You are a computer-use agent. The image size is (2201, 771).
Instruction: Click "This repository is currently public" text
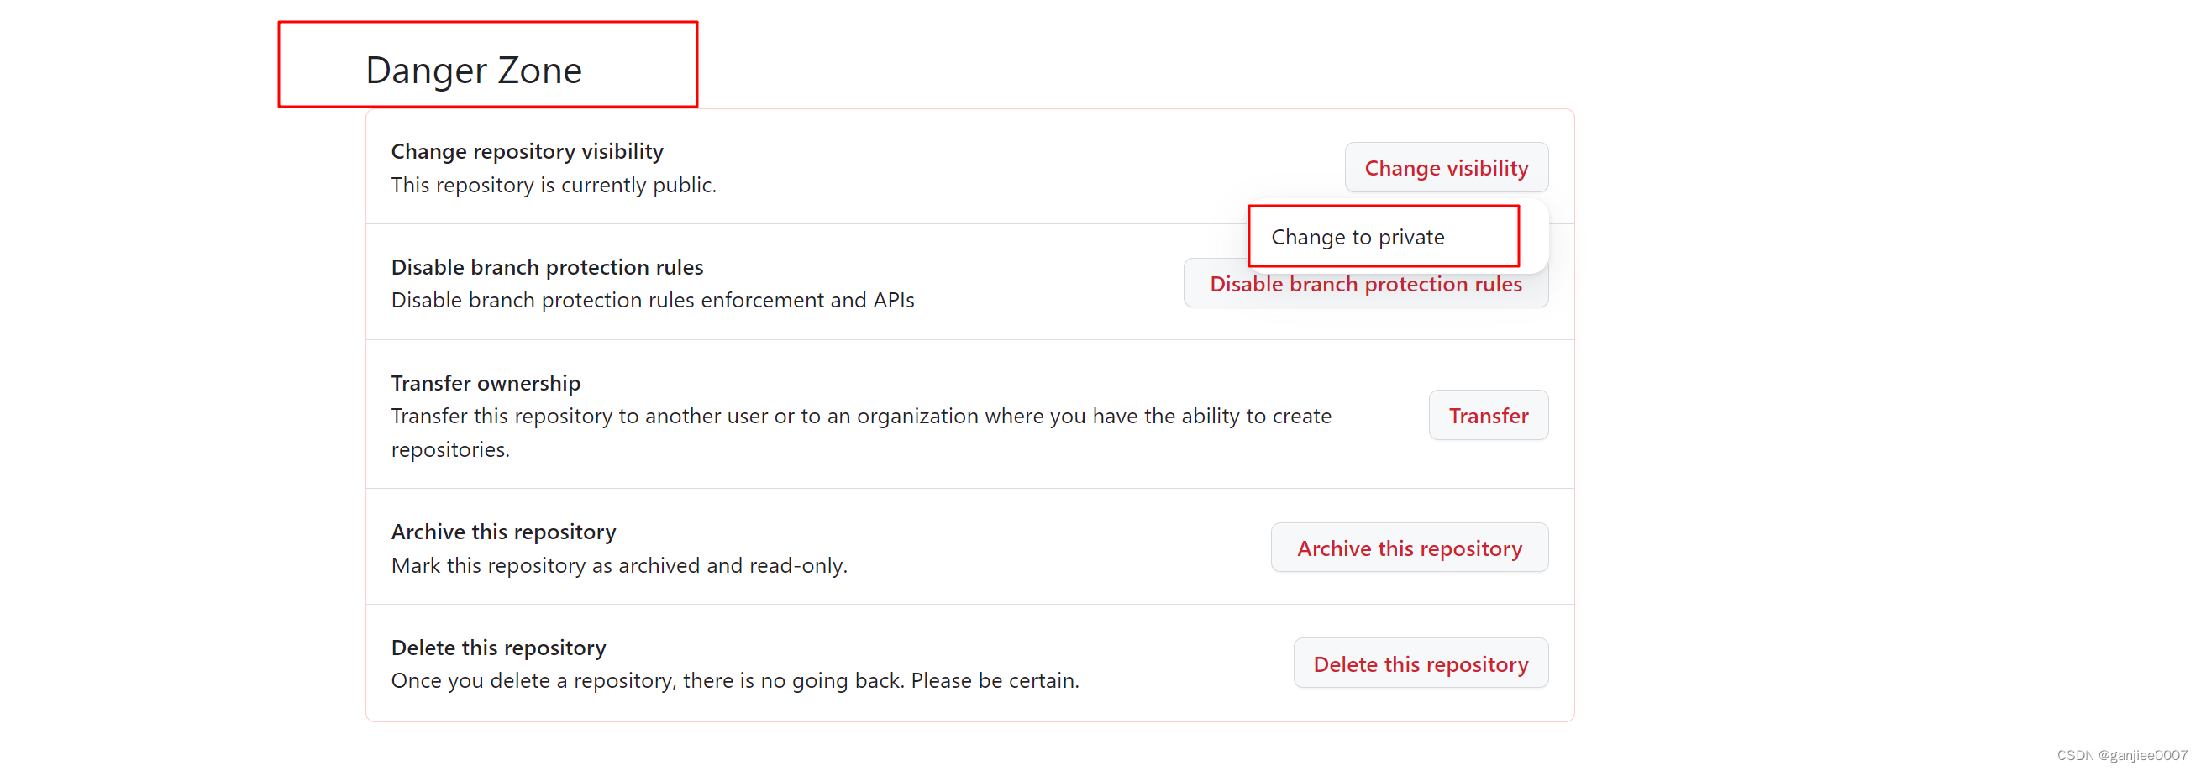(554, 185)
